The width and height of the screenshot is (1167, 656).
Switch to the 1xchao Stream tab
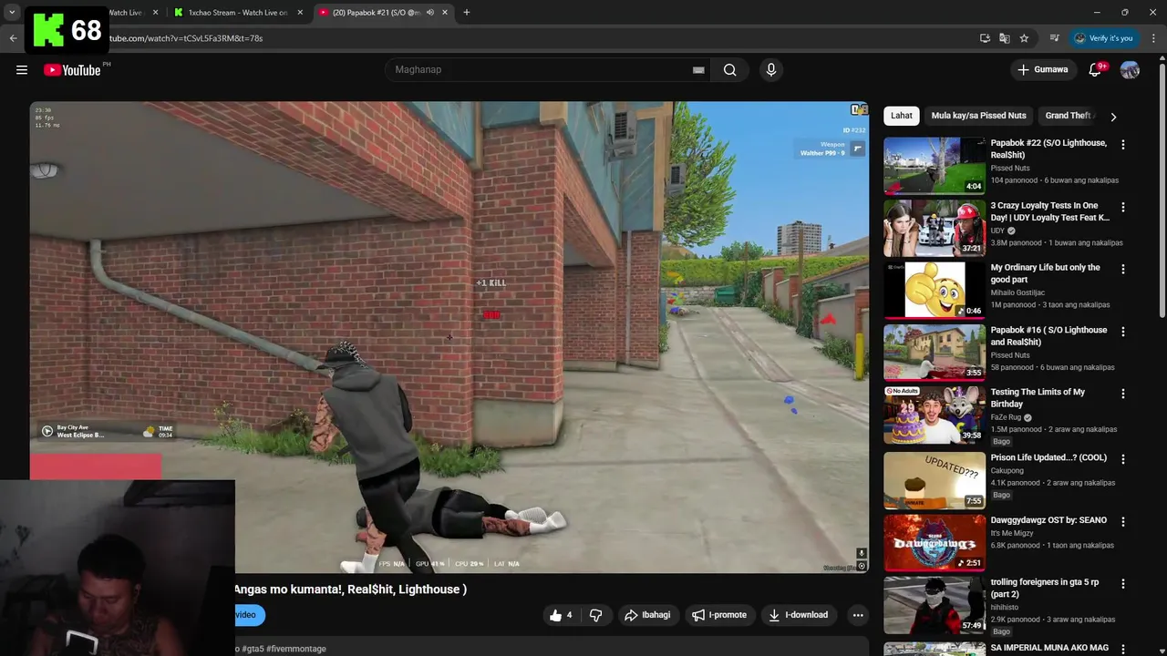pos(237,13)
